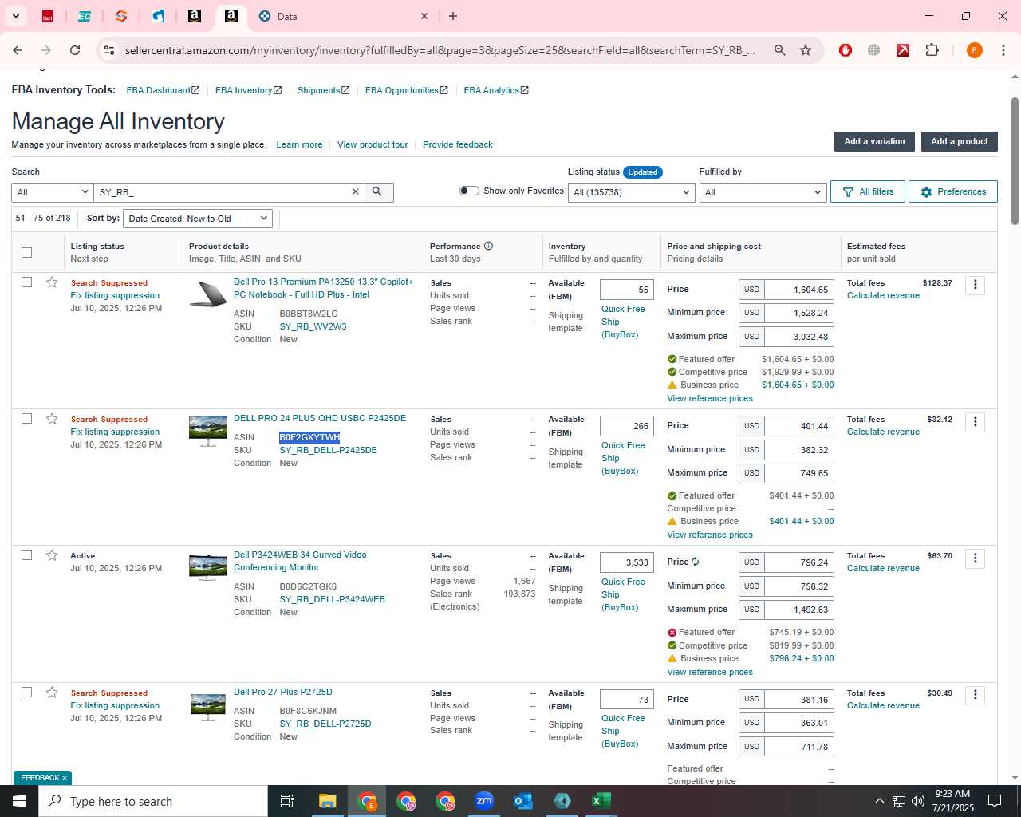Click the Dell P3424WEB monitor thumbnail
Viewport: 1021px width, 817px height.
point(208,567)
